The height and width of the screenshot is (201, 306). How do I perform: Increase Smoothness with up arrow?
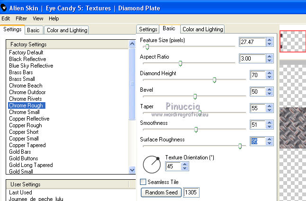pos(270,122)
